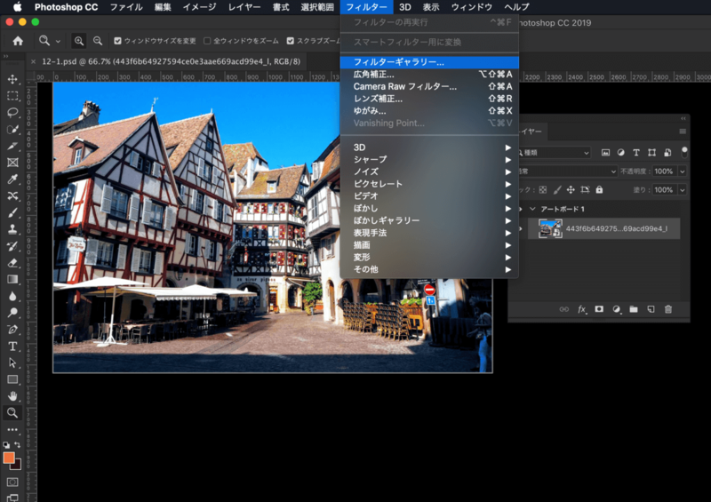711x502 pixels.
Task: Open the blend mode dropdown
Action: pyautogui.click(x=567, y=171)
